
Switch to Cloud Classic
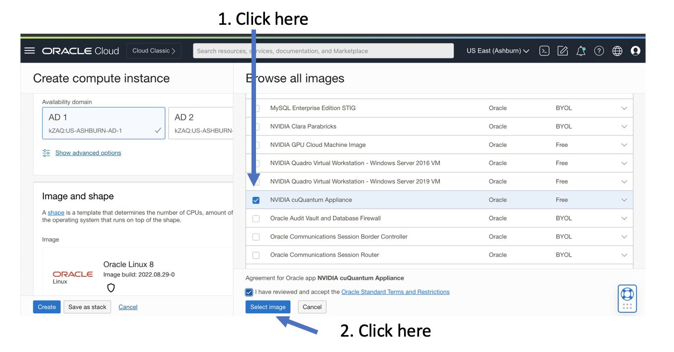coord(154,51)
